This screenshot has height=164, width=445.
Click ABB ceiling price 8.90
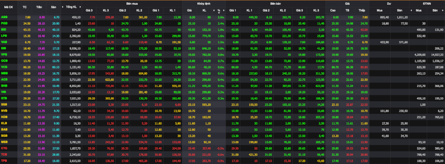pos(42,17)
